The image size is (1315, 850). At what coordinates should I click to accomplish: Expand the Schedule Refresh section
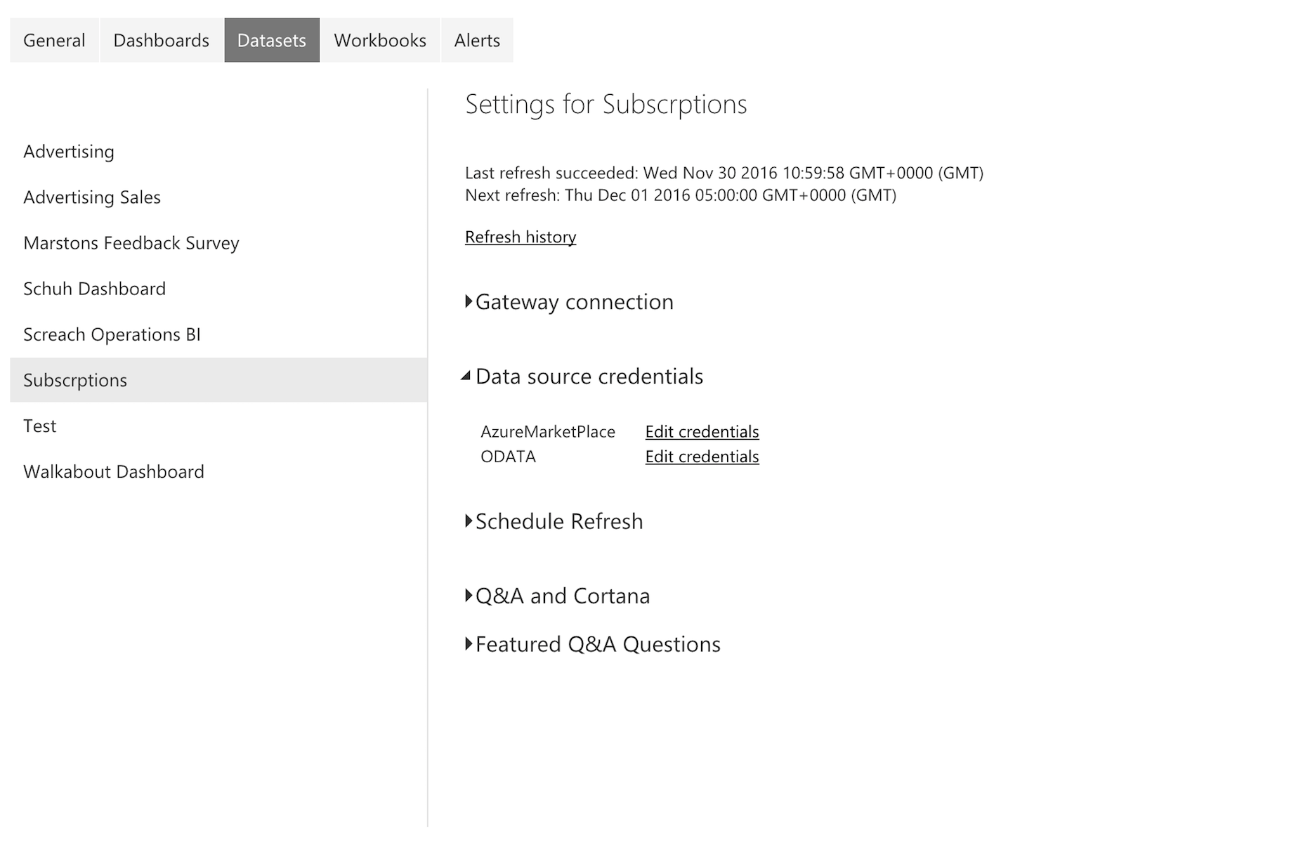554,521
